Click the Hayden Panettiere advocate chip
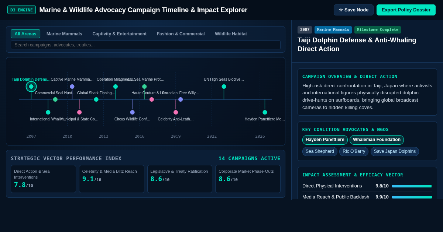The width and height of the screenshot is (443, 232). point(325,140)
